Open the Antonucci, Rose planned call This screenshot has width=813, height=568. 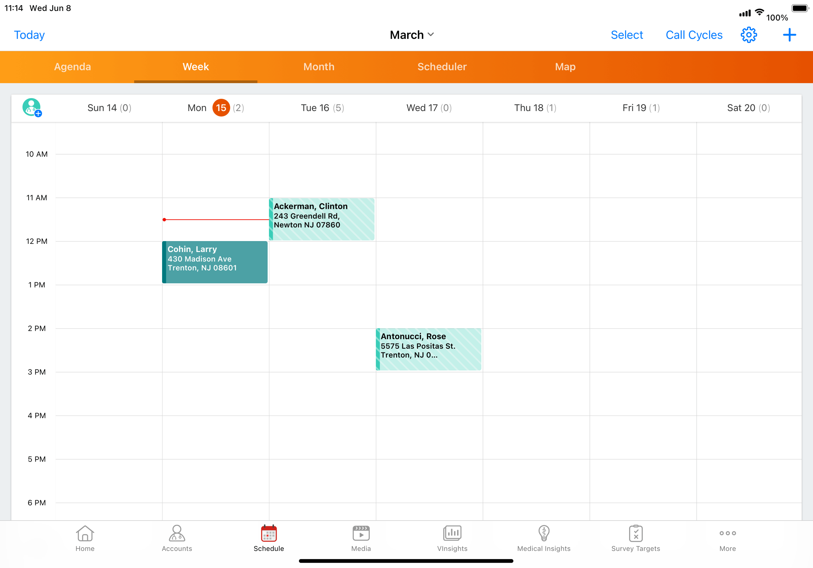[428, 349]
